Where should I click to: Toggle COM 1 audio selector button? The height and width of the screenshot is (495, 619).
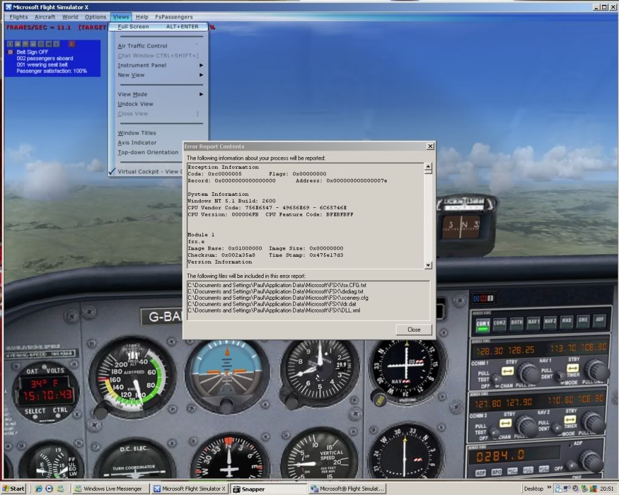click(x=482, y=325)
